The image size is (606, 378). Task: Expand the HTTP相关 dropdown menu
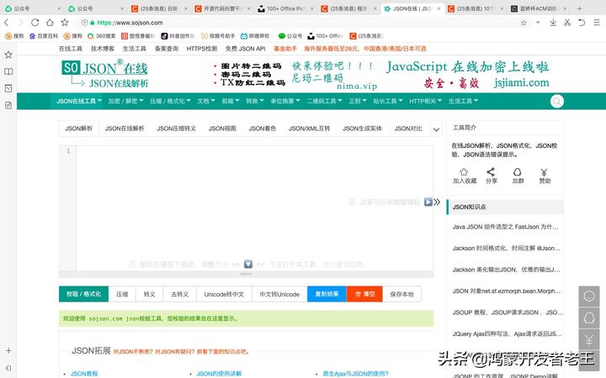pos(426,101)
